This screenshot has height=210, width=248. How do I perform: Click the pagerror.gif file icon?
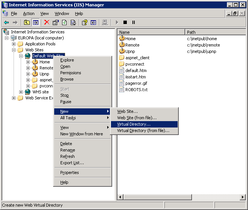[x=122, y=83]
